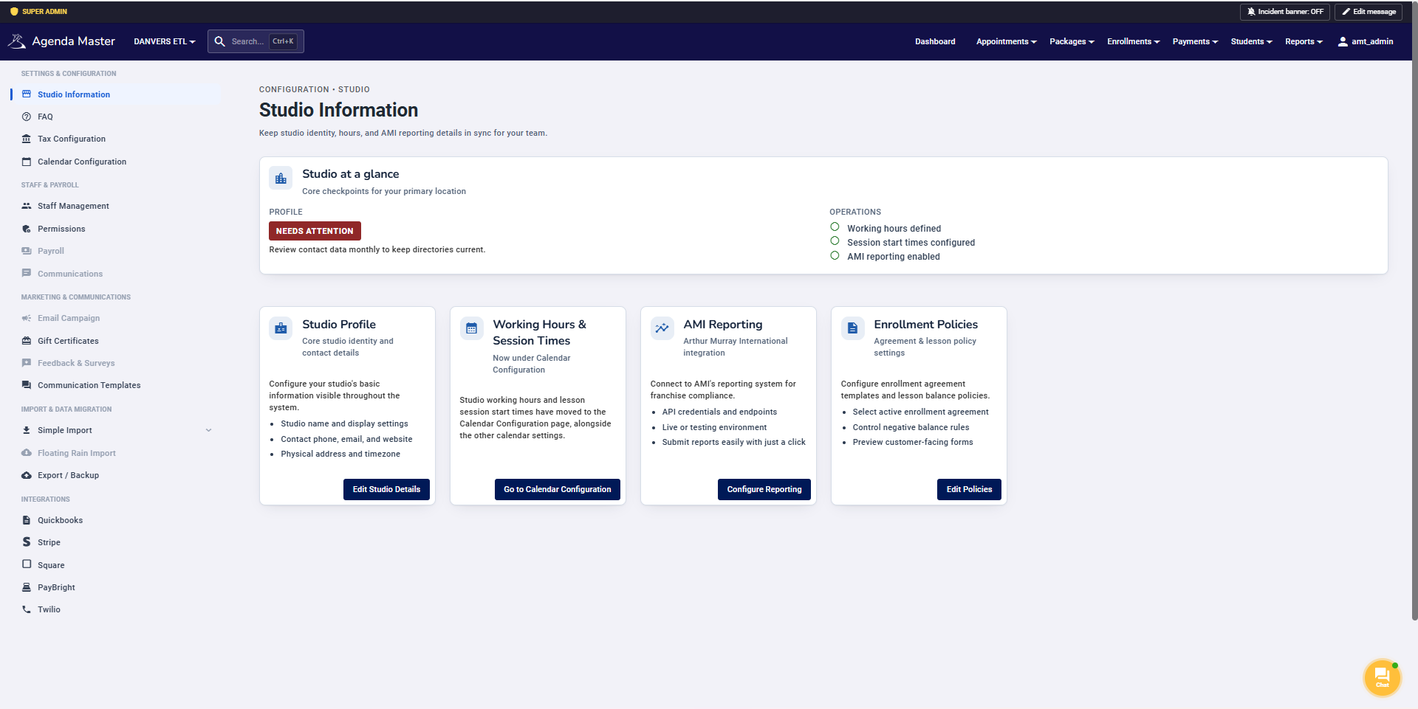Click the Agenda Master logo icon
Image resolution: width=1418 pixels, height=709 pixels.
point(17,41)
